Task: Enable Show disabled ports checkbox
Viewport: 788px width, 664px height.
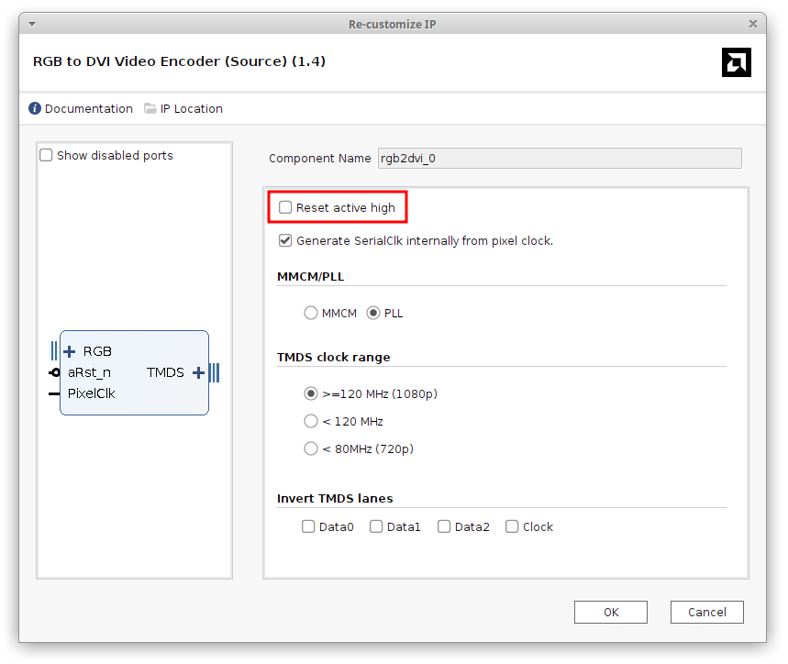Action: (46, 155)
